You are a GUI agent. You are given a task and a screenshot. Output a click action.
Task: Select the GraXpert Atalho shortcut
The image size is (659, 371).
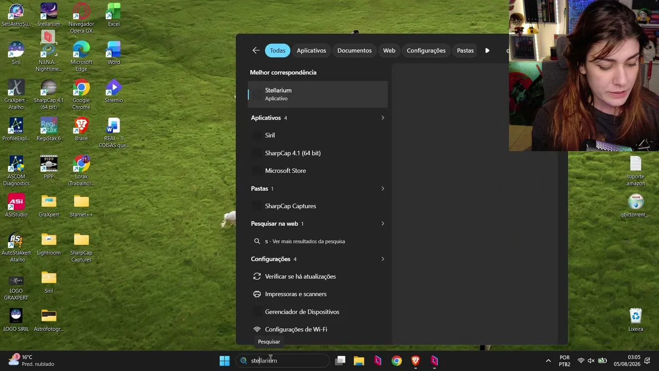point(16,95)
